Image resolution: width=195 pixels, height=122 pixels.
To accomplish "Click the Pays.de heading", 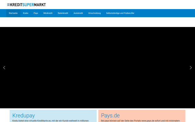I will click(110, 115).
